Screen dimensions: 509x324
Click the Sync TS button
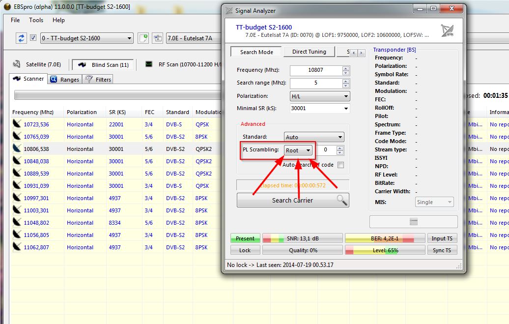click(x=442, y=250)
